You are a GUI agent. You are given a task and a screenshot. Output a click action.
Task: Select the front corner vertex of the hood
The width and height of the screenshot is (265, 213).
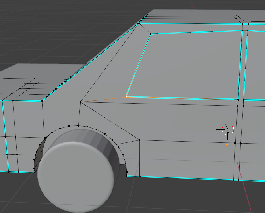pyautogui.click(x=43, y=101)
